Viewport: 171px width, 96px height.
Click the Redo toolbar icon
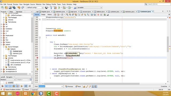[23, 8]
